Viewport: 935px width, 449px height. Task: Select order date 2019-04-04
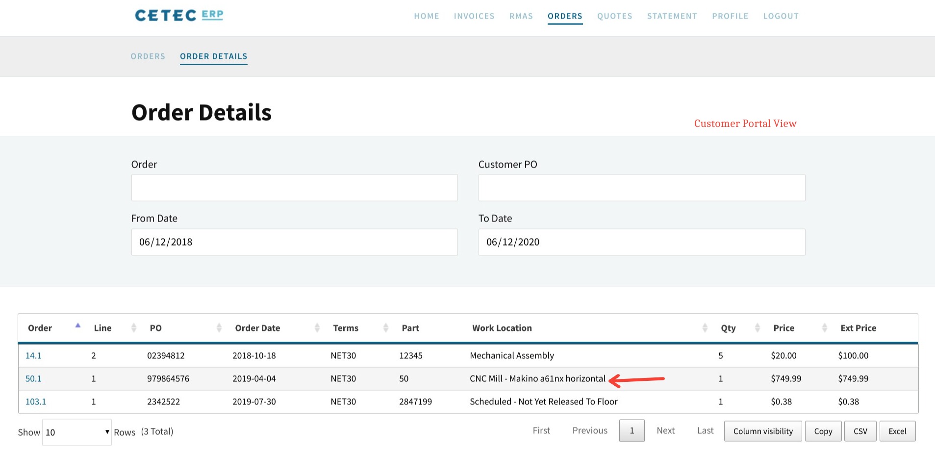click(x=254, y=378)
